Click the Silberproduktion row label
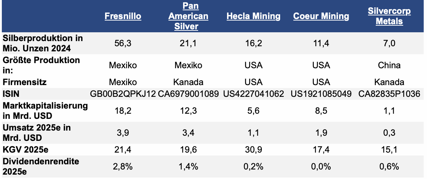 coord(42,43)
